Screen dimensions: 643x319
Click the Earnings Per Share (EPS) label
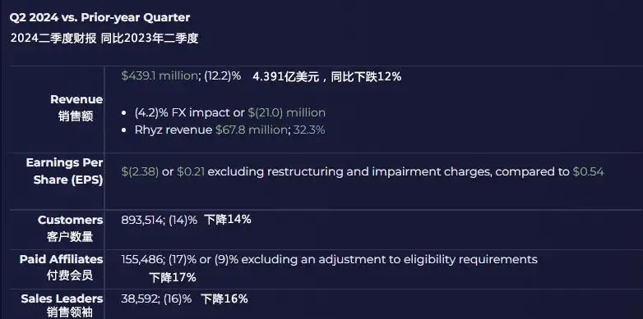coord(64,171)
